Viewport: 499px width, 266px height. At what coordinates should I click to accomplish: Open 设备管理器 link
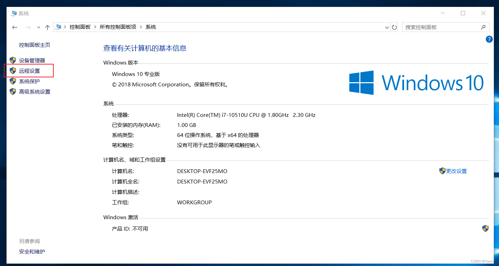pos(32,60)
